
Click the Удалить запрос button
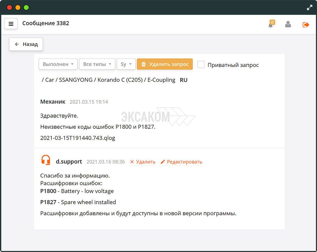click(165, 64)
